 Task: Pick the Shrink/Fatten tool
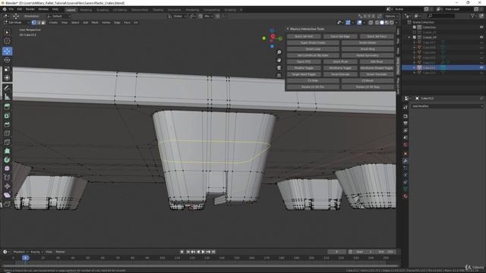point(7,187)
